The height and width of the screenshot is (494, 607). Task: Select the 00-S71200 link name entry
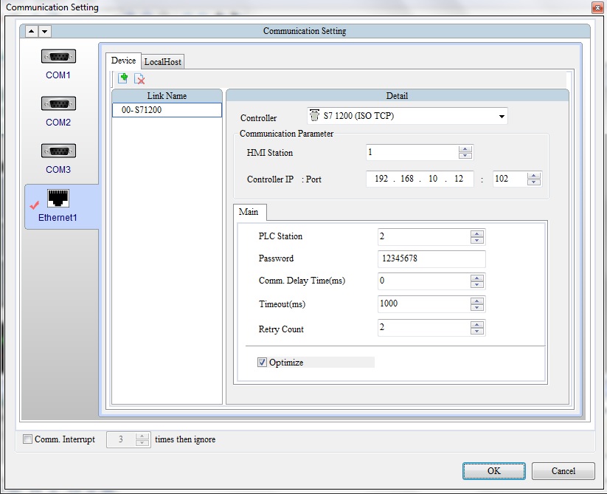[x=167, y=110]
